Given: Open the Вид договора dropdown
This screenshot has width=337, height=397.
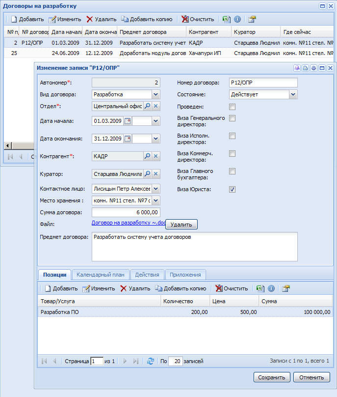Looking at the screenshot, I should 156,94.
